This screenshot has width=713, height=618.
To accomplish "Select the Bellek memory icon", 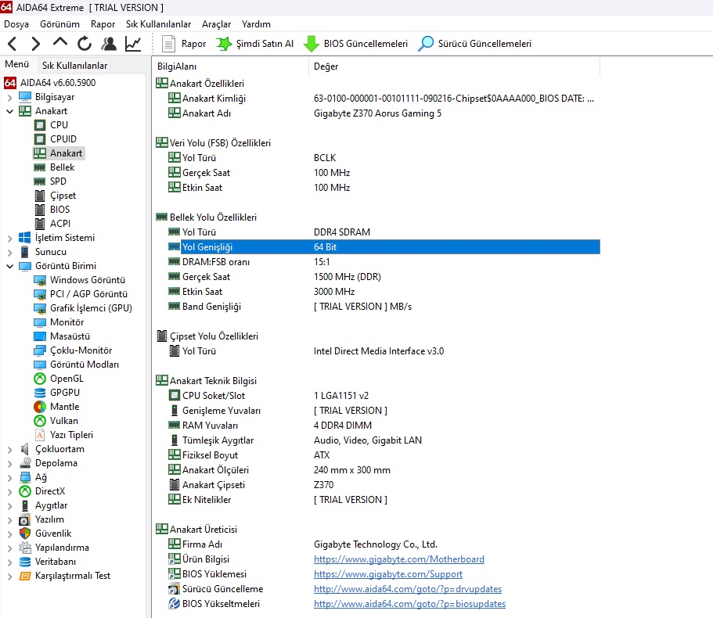I will (40, 167).
